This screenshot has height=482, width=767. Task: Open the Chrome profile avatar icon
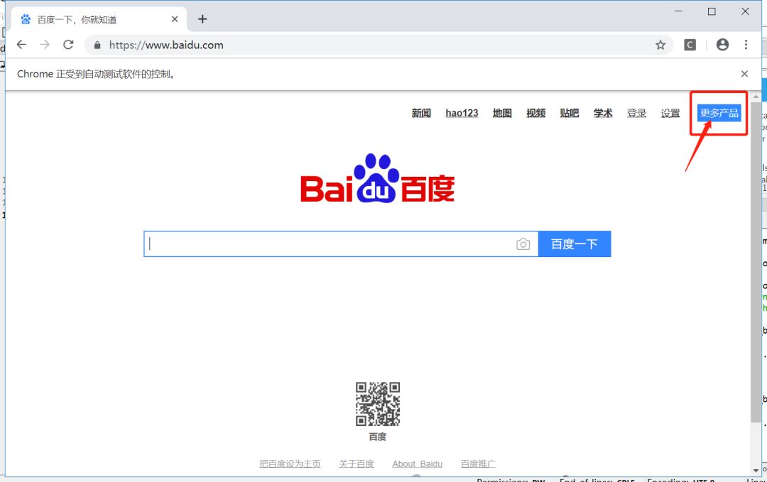[x=722, y=45]
